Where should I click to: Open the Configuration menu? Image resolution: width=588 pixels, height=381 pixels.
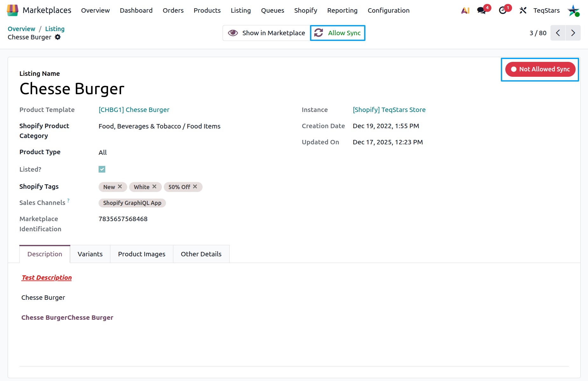[x=389, y=10]
